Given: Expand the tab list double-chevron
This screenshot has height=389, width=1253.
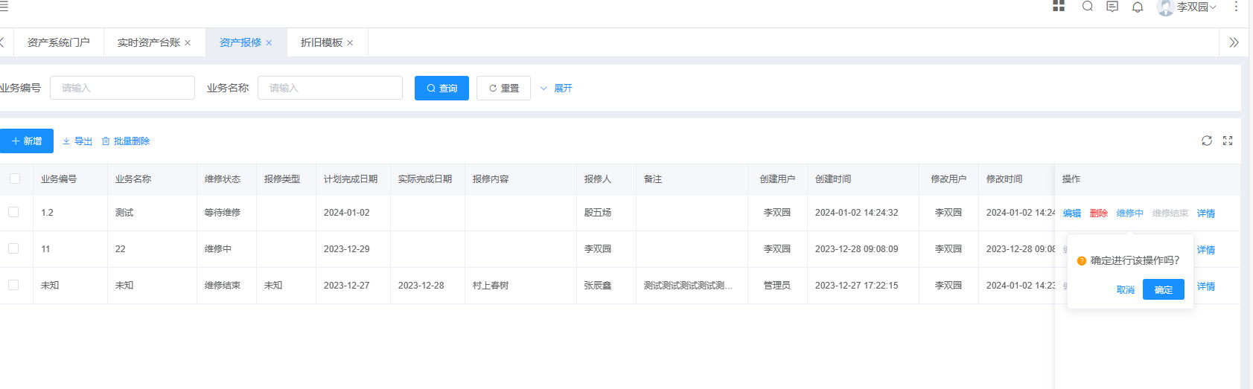Looking at the screenshot, I should click(1234, 42).
